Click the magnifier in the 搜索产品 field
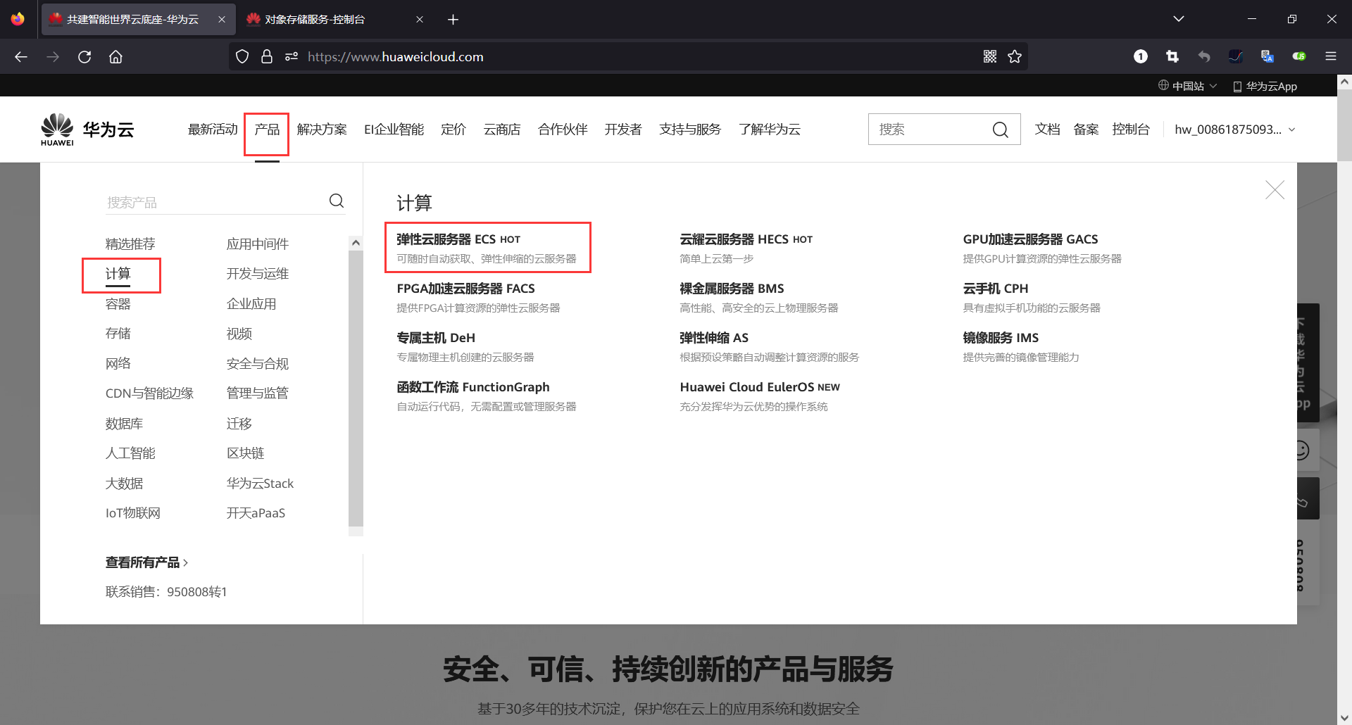 (x=336, y=201)
